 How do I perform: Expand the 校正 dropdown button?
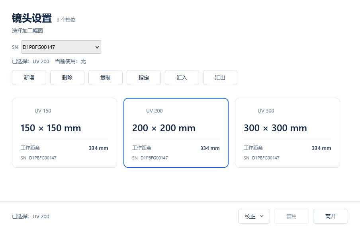click(x=254, y=216)
